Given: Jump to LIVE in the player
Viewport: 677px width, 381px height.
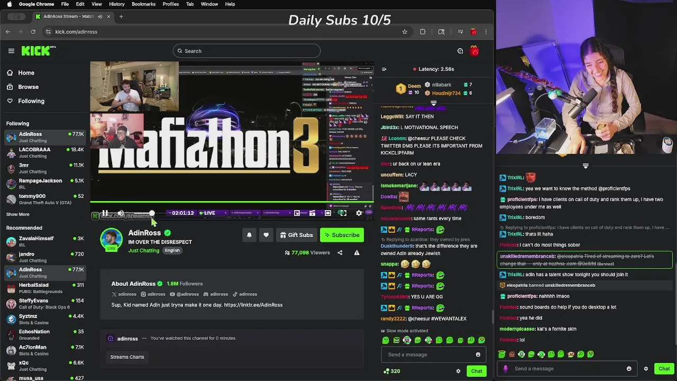Looking at the screenshot, I should pos(206,213).
